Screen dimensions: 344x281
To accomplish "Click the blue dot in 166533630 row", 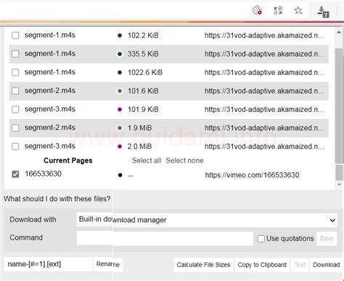I will click(120, 175).
